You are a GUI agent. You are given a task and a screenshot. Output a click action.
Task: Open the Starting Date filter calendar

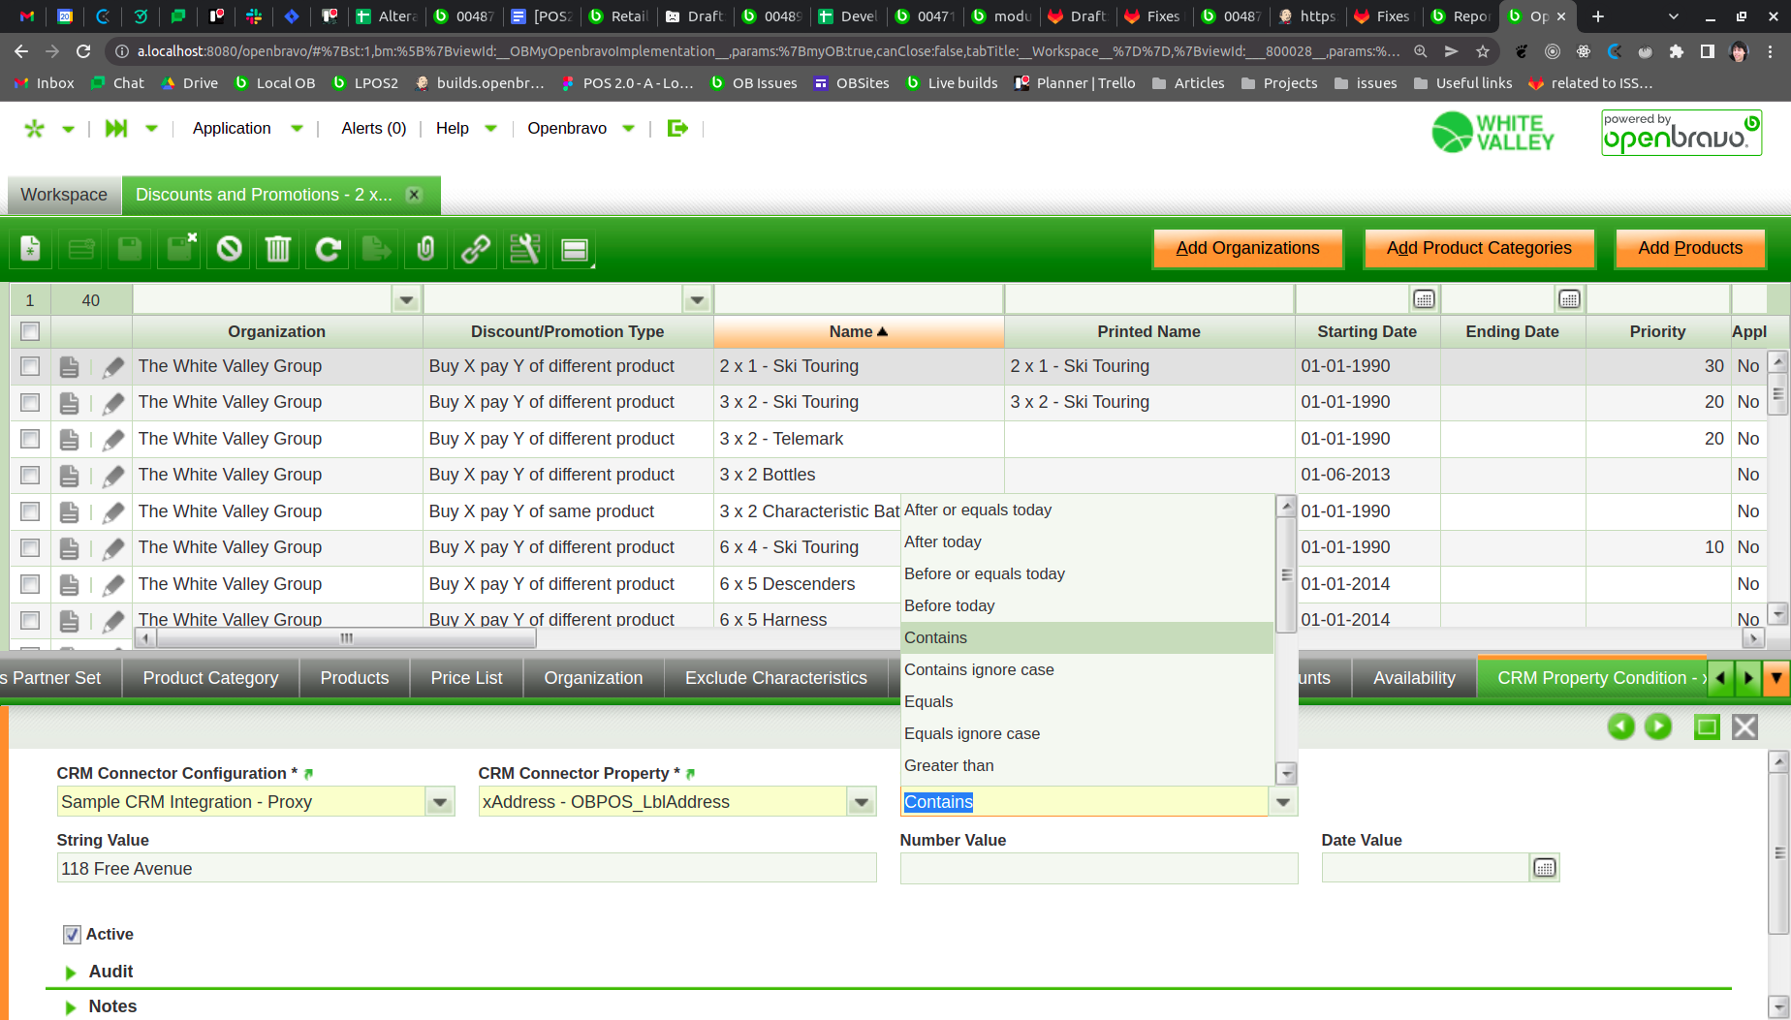pyautogui.click(x=1424, y=299)
